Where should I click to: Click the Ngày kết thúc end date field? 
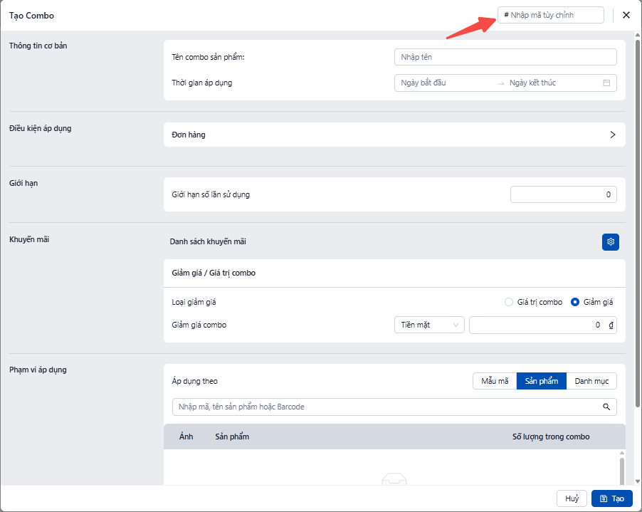pyautogui.click(x=552, y=83)
